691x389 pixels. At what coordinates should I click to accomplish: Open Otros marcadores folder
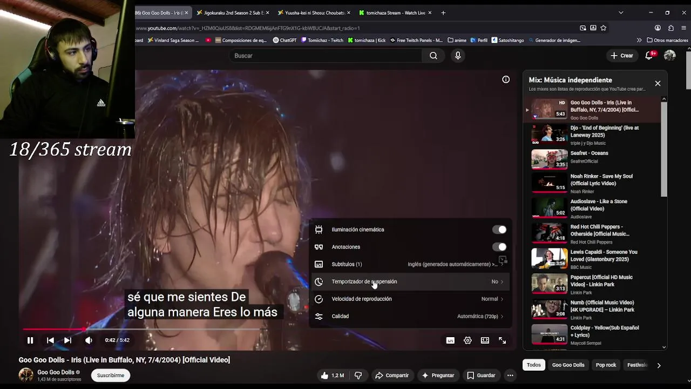[667, 40]
